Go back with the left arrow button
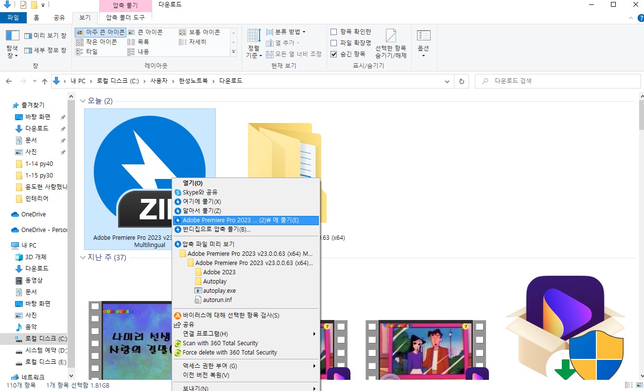Viewport: 644px width, 391px height. point(9,81)
